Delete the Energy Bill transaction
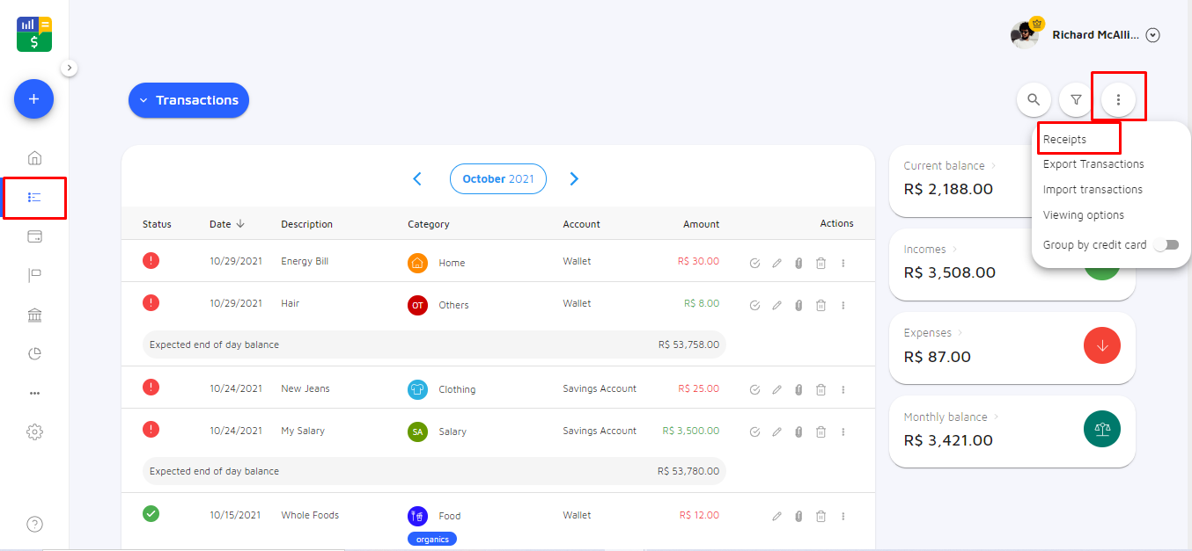Screen dimensions: 1192x551 pos(820,263)
